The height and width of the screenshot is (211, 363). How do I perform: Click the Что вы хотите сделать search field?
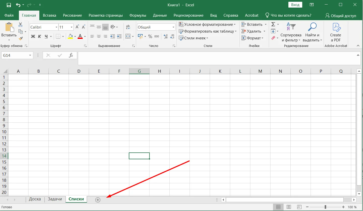click(x=288, y=15)
